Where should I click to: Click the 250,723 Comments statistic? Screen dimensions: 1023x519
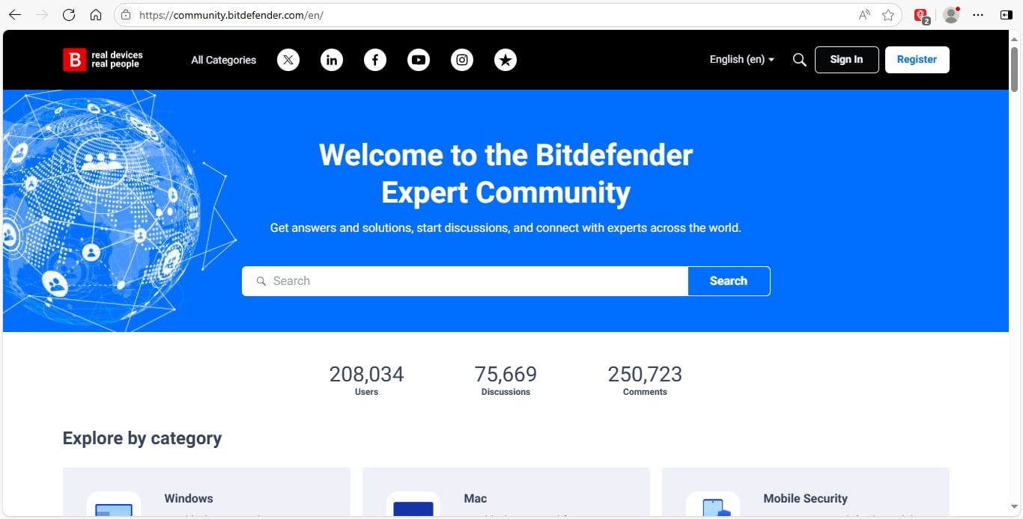click(x=645, y=380)
